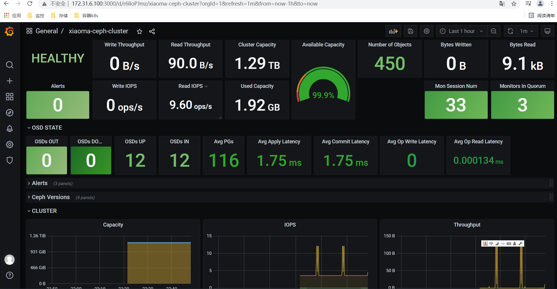Click the Save dashboard icon
The width and height of the screenshot is (557, 289).
410,31
